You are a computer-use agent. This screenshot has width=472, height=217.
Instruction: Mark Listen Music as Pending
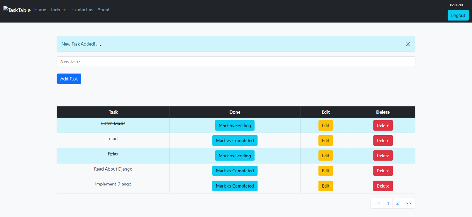pyautogui.click(x=235, y=125)
